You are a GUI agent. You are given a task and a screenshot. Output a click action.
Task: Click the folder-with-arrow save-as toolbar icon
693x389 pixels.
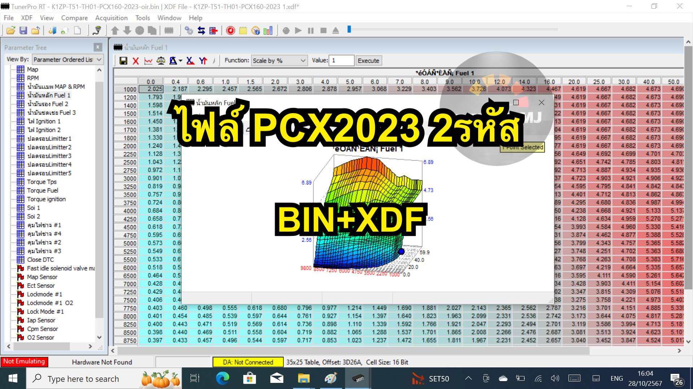(35, 31)
